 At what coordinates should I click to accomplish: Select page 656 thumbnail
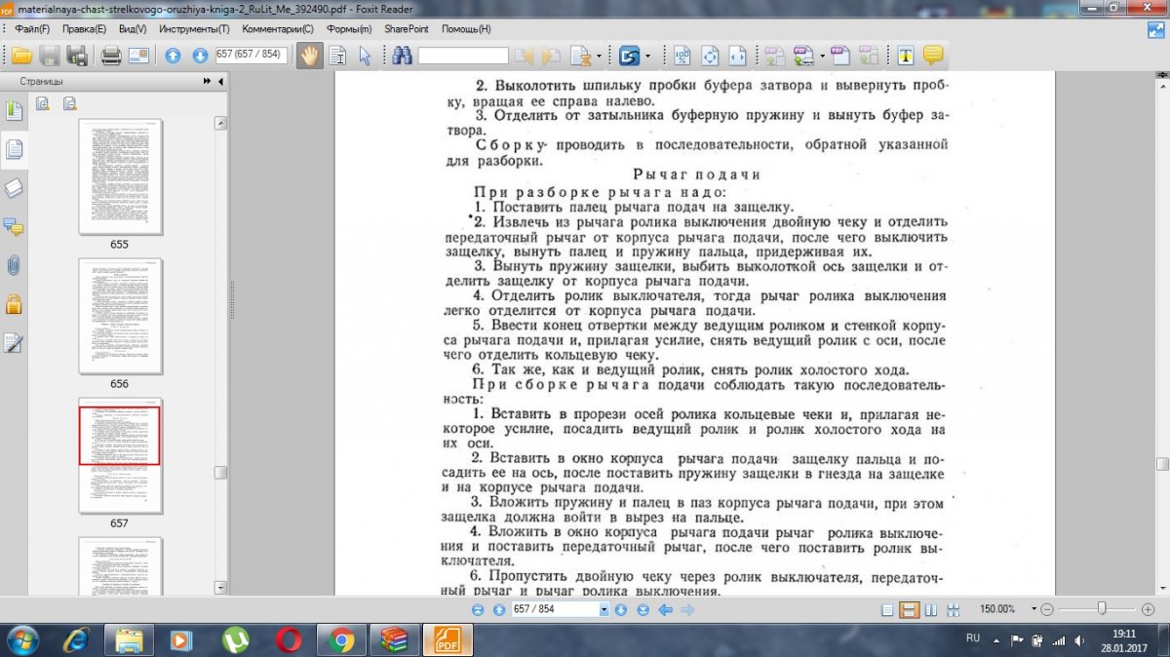(120, 316)
